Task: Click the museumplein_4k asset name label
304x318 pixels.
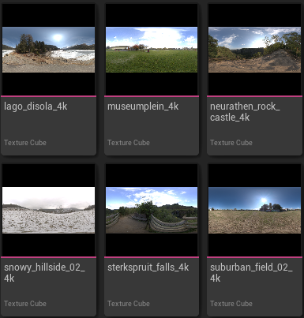Action: pos(143,107)
